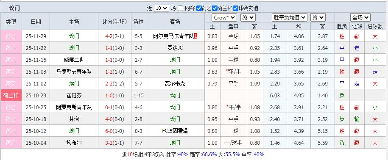Click corner count 8-3 cell
The width and height of the screenshot is (388, 160).
139,131
